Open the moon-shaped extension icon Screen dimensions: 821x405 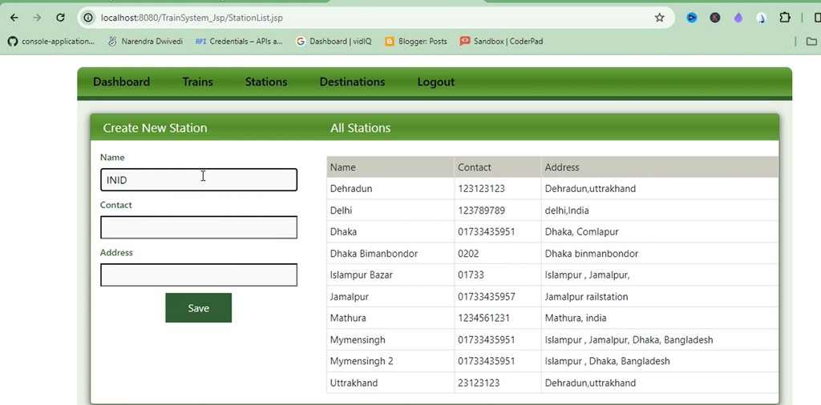click(x=761, y=18)
